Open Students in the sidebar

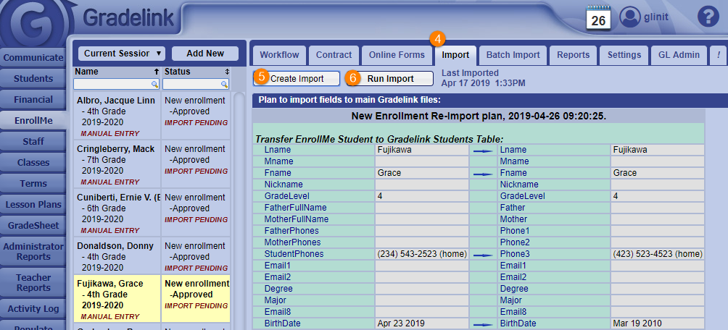pyautogui.click(x=33, y=79)
